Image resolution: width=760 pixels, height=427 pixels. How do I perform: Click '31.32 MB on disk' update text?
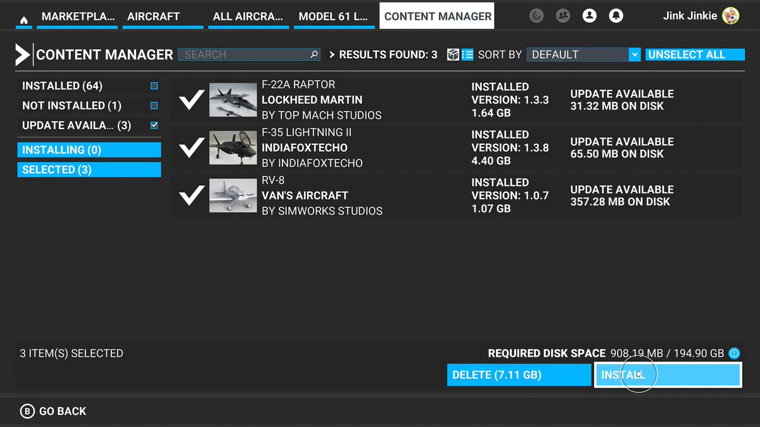pos(617,106)
